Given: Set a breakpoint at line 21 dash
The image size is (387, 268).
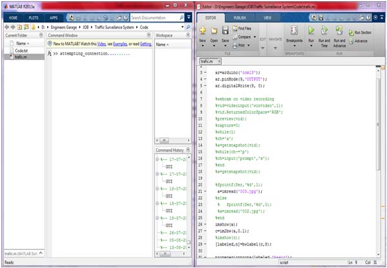Looking at the screenshot, I should (205, 191).
